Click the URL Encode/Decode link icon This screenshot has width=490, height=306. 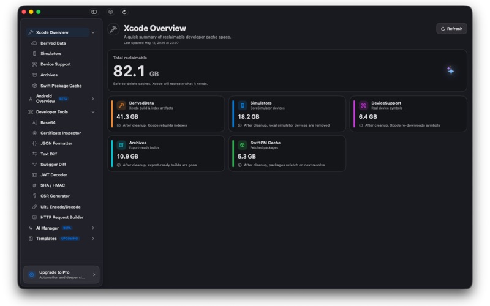34,207
